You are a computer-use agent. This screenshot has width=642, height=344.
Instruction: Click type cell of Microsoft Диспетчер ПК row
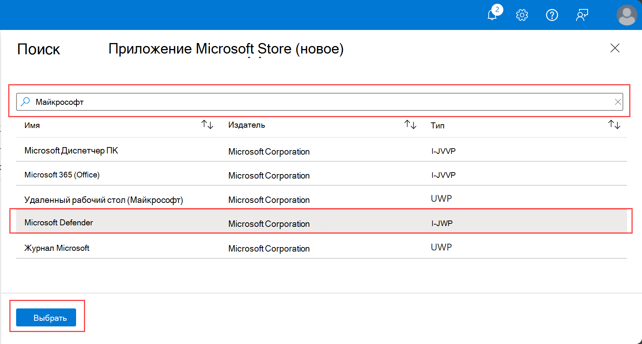click(443, 151)
